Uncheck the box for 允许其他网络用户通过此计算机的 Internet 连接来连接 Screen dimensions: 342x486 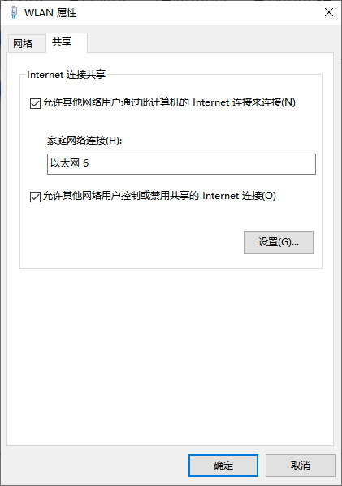(x=35, y=103)
